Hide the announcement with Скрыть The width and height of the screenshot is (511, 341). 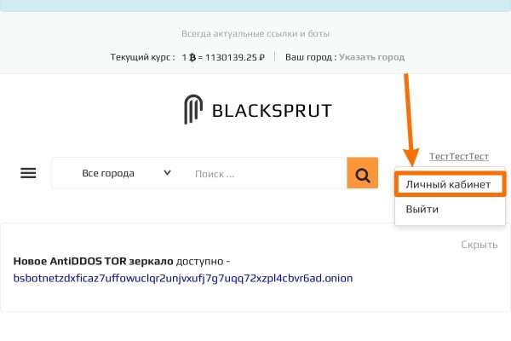tap(479, 245)
